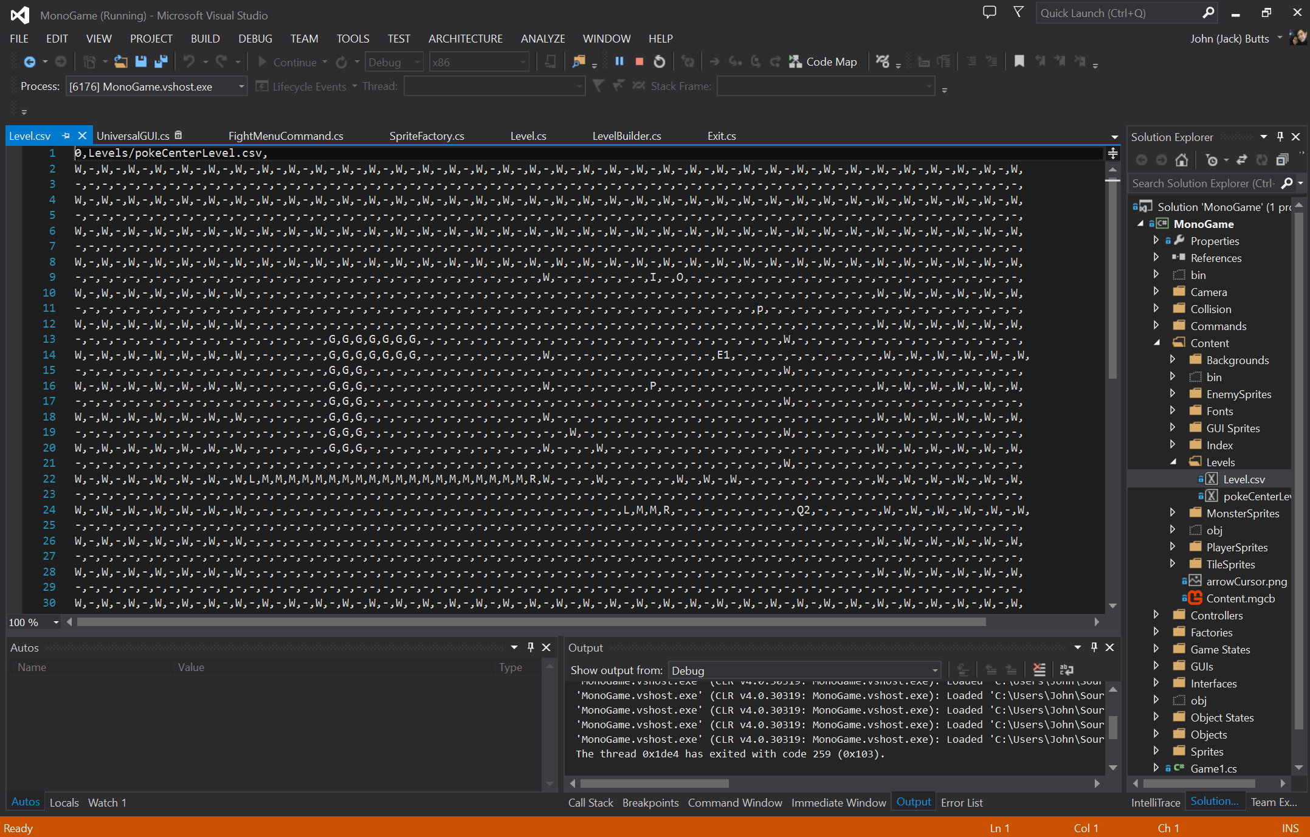The width and height of the screenshot is (1310, 837).
Task: Pause debugging with the Break All icon
Action: click(619, 61)
